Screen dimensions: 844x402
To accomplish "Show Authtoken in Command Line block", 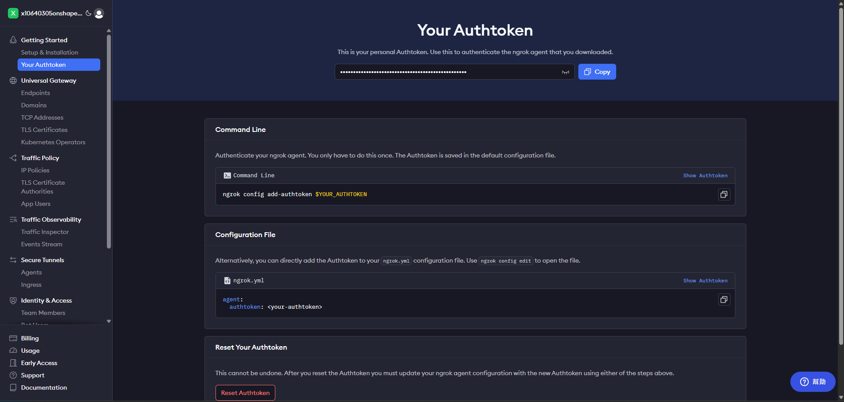I will tap(705, 175).
